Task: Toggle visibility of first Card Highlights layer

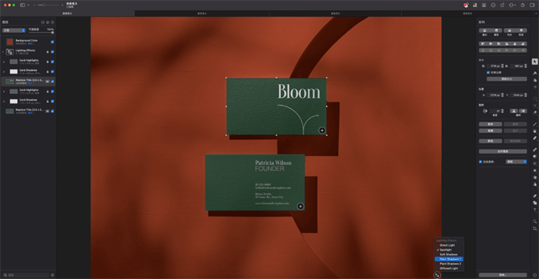Action: [52, 62]
